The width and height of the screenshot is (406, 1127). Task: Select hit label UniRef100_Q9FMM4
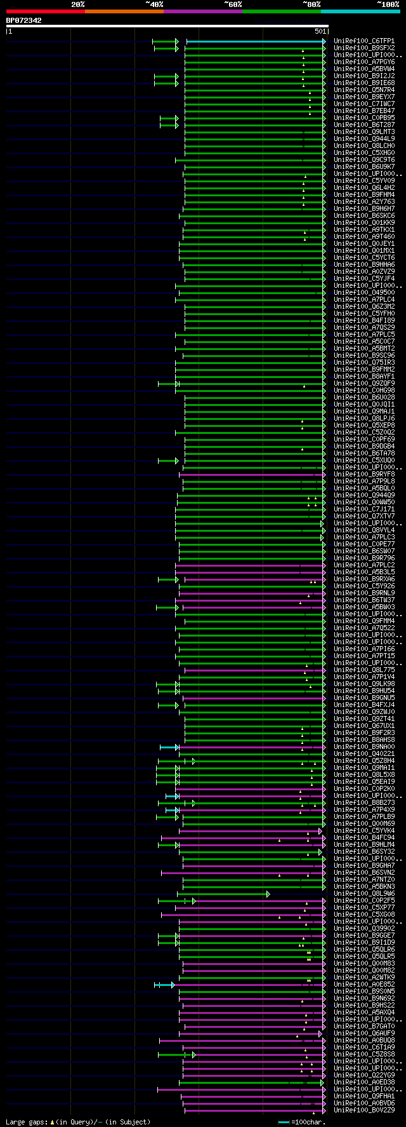(x=364, y=621)
